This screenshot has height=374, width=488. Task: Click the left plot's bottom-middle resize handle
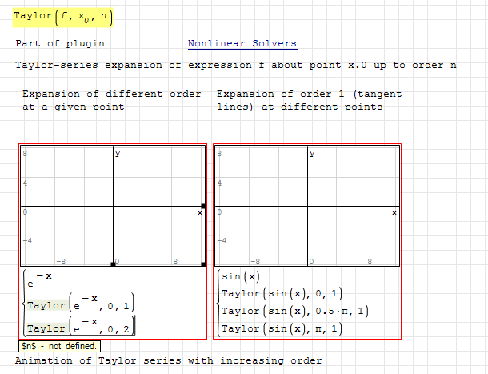[x=113, y=264]
